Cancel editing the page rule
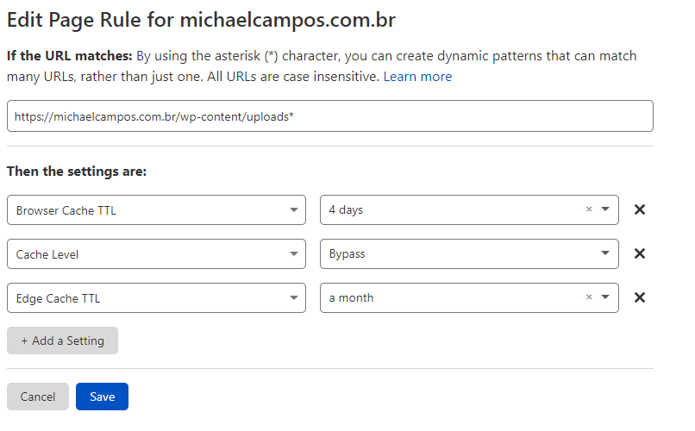The image size is (695, 431). 38,397
